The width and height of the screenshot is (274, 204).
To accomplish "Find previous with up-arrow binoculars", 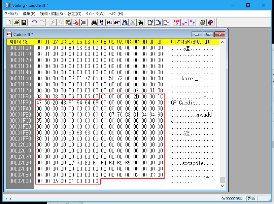I will (117, 22).
